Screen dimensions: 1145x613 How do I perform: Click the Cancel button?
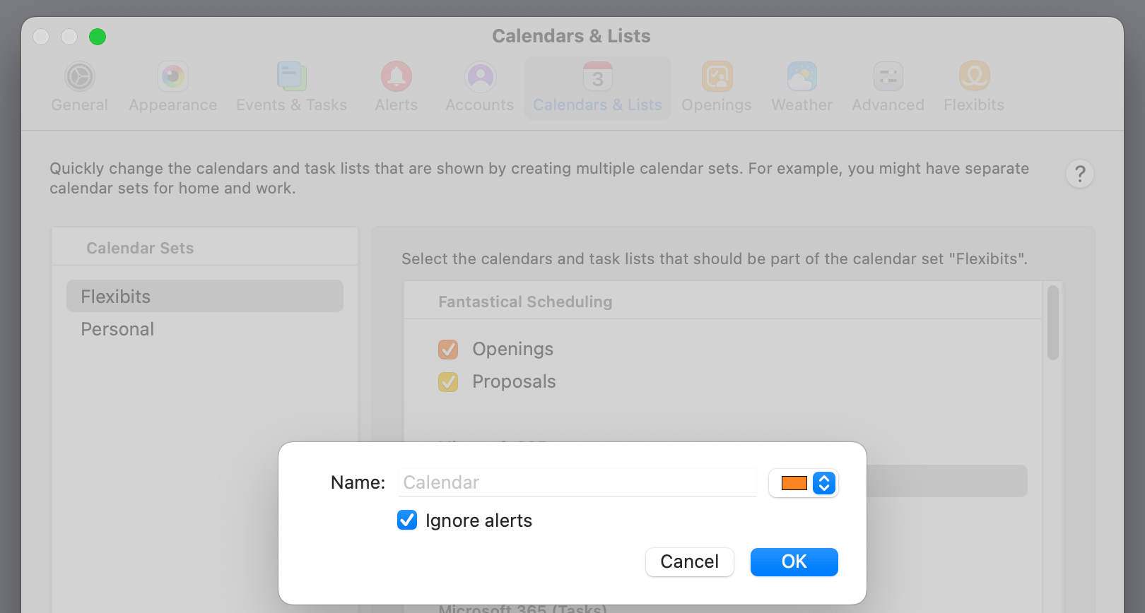(690, 562)
